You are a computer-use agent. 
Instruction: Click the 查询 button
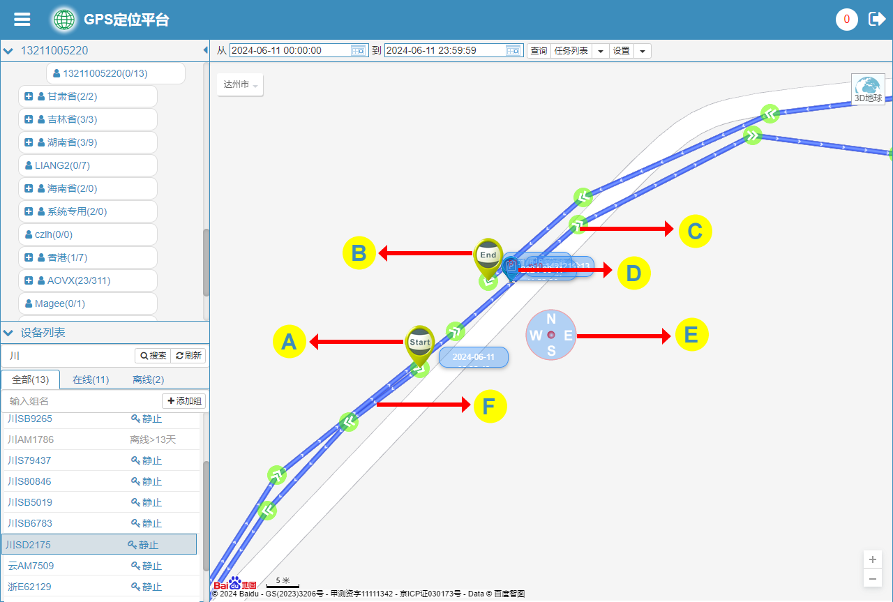tap(539, 51)
